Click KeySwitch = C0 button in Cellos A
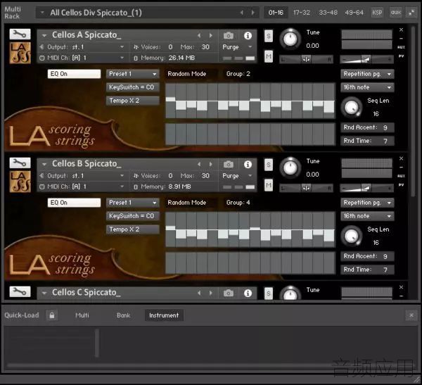Image resolution: width=422 pixels, height=385 pixels. point(133,87)
